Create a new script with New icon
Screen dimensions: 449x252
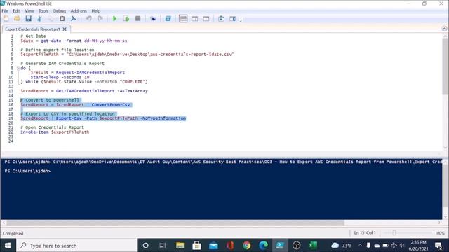tap(6, 19)
